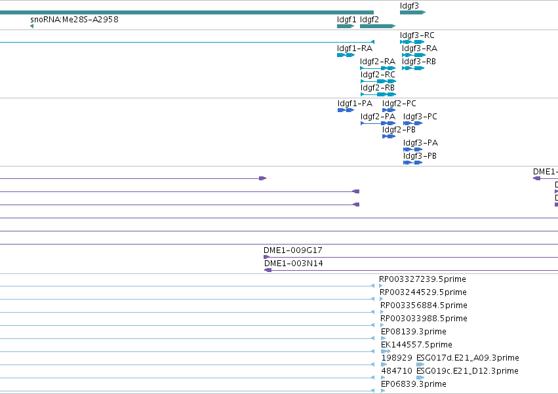
Task: Click the RP003033988.5prime label
Action: 424,319
